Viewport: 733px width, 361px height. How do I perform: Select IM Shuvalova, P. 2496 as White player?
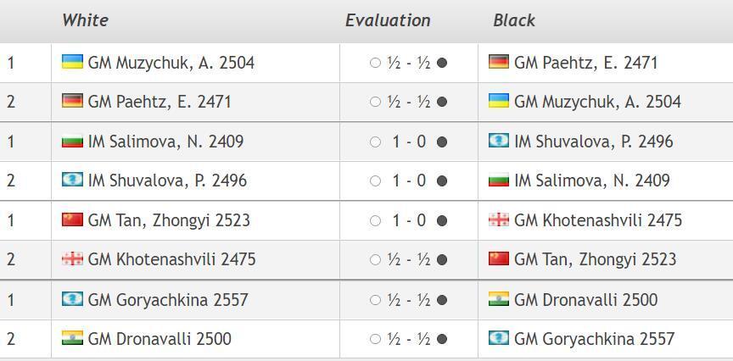(167, 180)
